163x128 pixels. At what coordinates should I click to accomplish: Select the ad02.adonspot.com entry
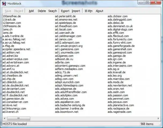coord(67,43)
